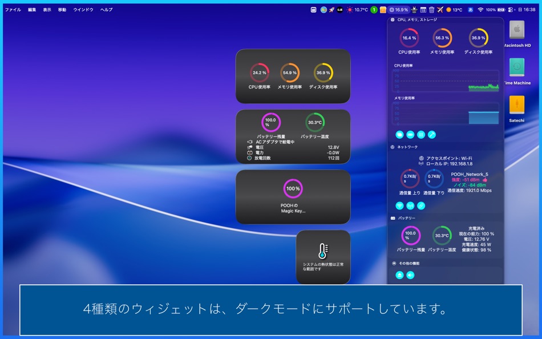Collapse the バッテリー section header
This screenshot has width=542, height=339.
coord(393,217)
